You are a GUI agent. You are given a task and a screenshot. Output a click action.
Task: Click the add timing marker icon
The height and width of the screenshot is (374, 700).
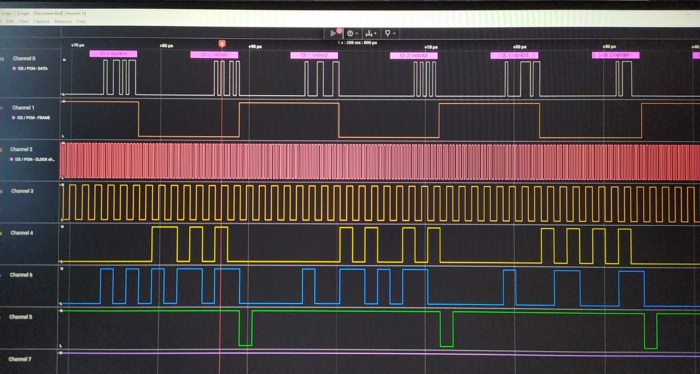coord(372,33)
